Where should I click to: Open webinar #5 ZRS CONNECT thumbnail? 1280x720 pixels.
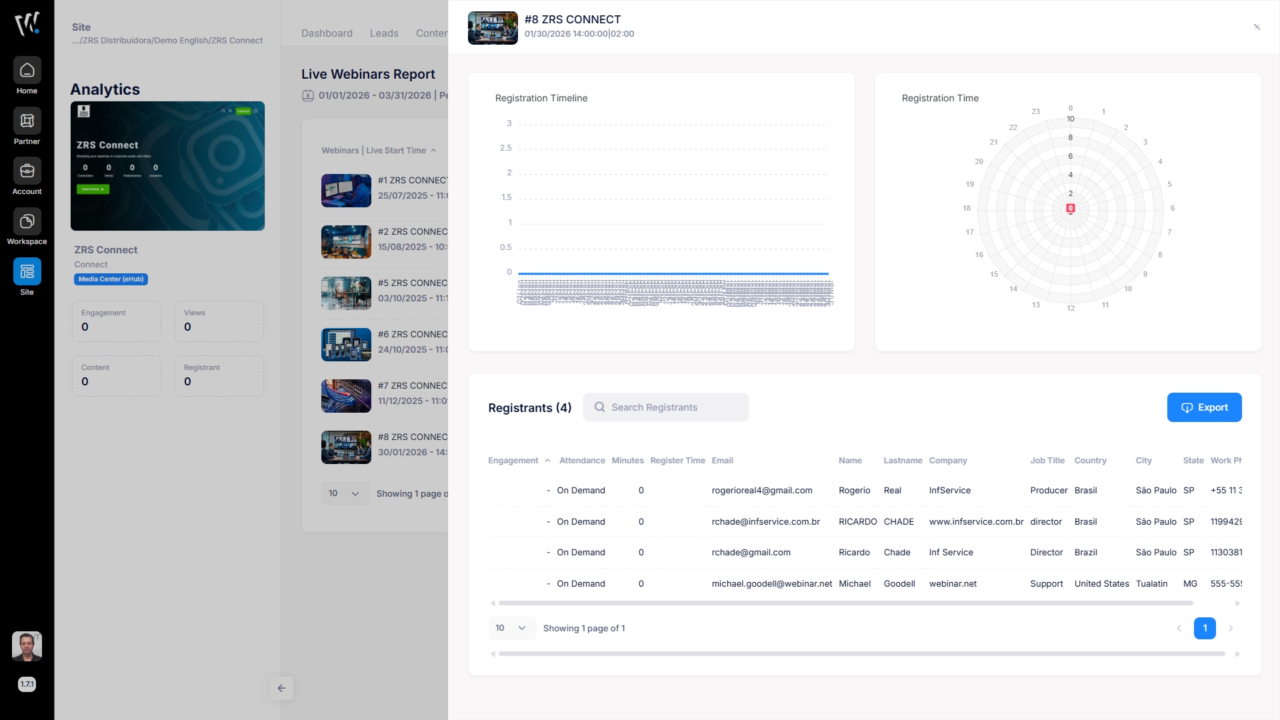pyautogui.click(x=346, y=293)
